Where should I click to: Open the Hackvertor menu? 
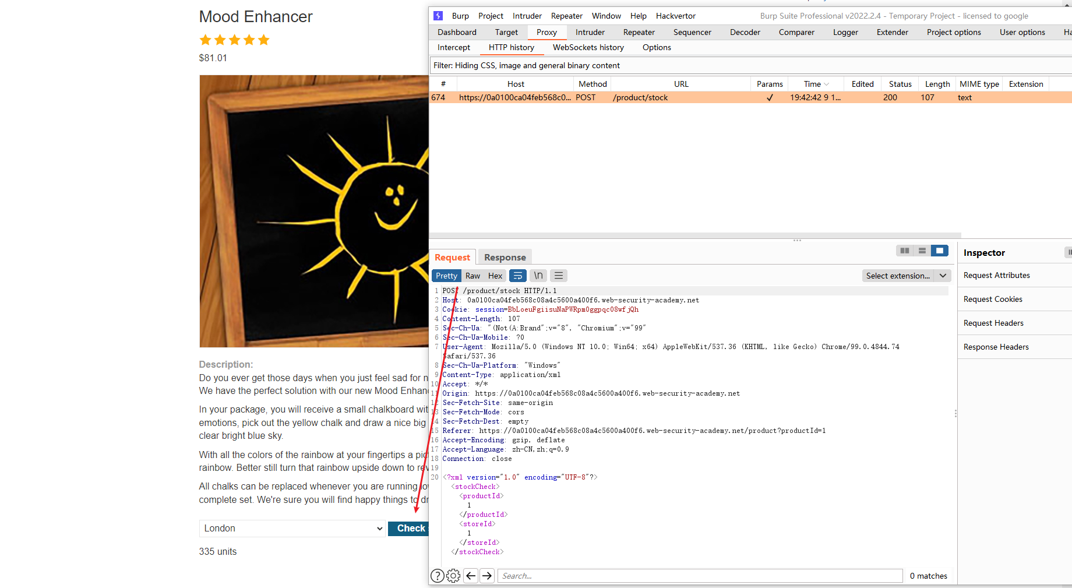click(675, 16)
